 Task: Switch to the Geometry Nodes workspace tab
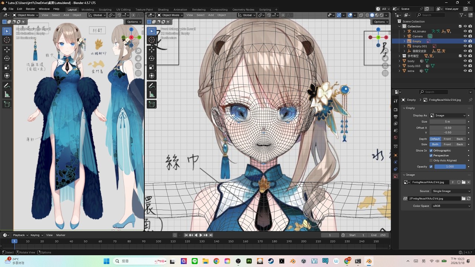coord(243,10)
